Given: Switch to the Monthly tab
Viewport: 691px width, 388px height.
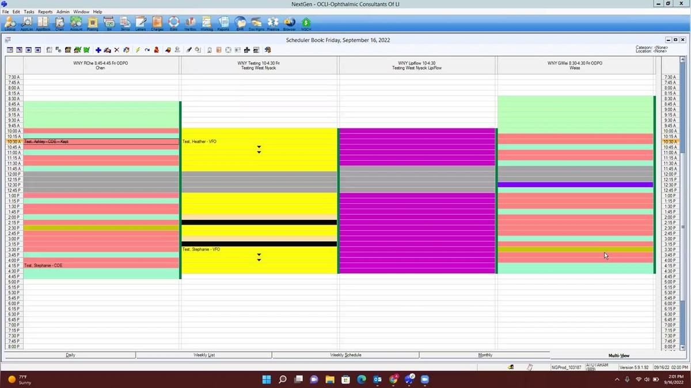Looking at the screenshot, I should pos(485,355).
